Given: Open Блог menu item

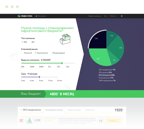Looking at the screenshot, I should [x=105, y=16].
